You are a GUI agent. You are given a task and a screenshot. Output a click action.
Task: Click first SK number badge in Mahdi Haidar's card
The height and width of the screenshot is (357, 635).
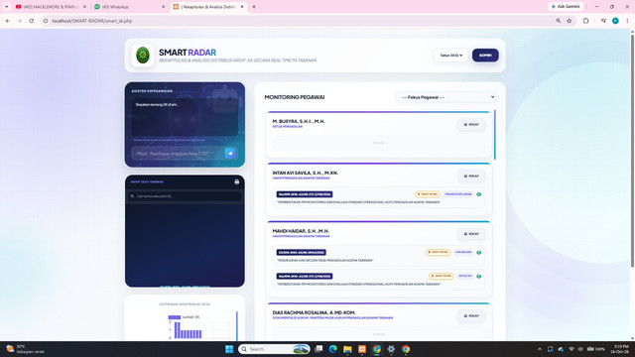[x=302, y=252]
